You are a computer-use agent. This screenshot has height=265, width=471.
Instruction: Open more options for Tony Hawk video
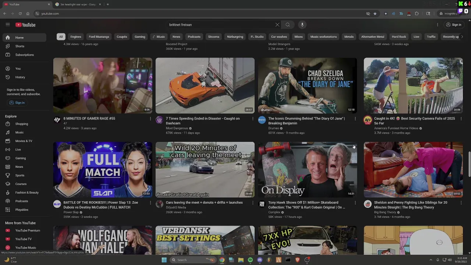point(355,203)
